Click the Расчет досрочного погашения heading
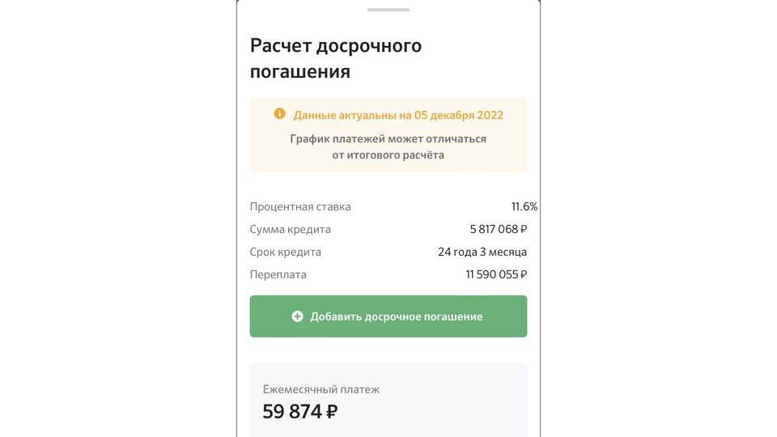777x437 pixels. click(335, 58)
